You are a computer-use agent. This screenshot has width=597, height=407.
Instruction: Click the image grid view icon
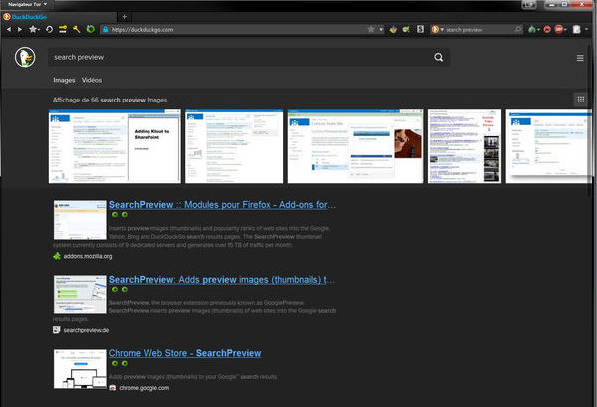coord(581,100)
